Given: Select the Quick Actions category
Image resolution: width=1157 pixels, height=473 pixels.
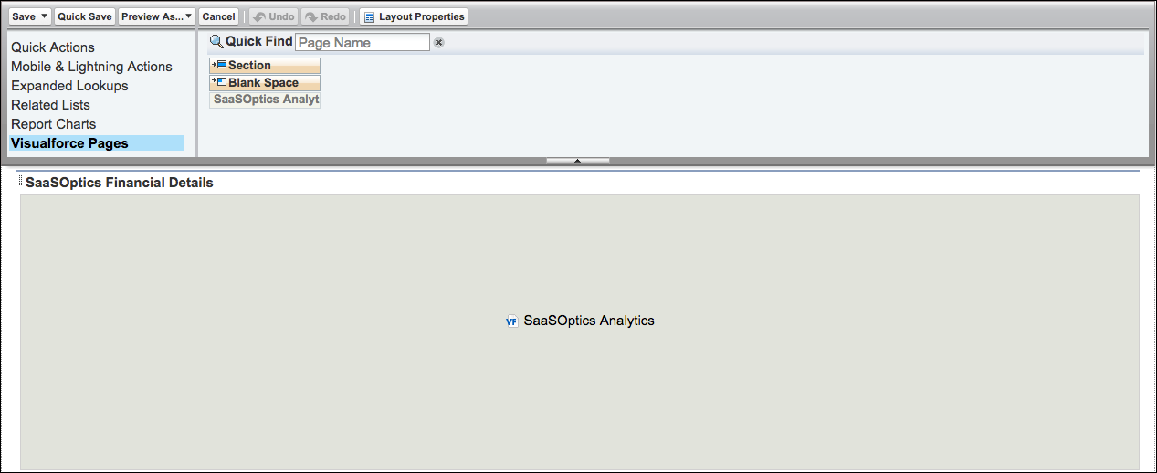Looking at the screenshot, I should pos(53,47).
